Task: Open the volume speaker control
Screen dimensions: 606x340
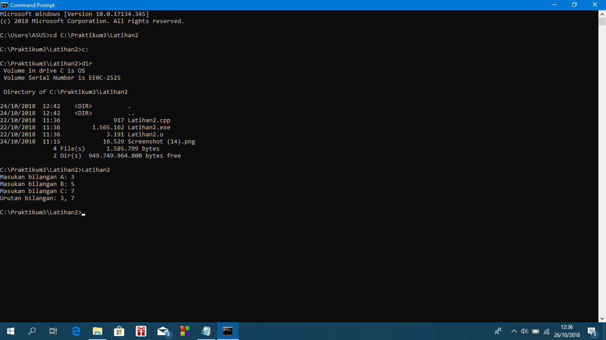Action: click(x=524, y=331)
